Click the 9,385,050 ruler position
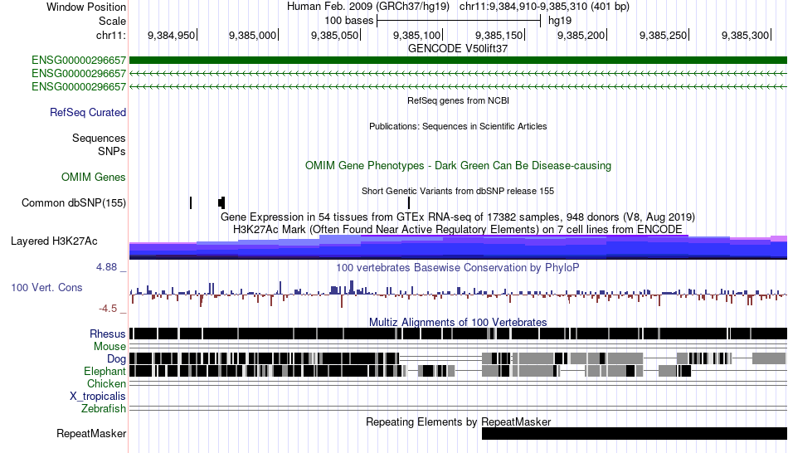This screenshot has width=788, height=453. click(335, 35)
